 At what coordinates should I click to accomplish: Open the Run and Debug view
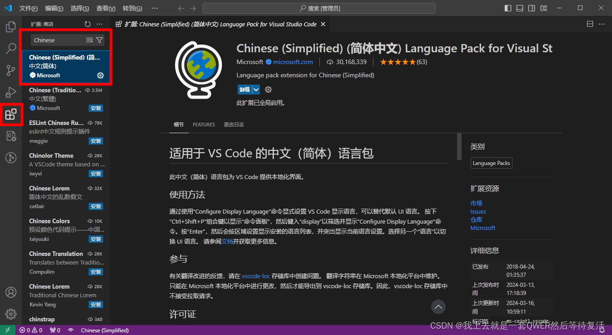tap(11, 92)
